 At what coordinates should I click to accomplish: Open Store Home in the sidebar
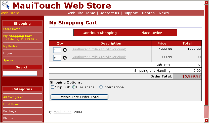[12, 29]
